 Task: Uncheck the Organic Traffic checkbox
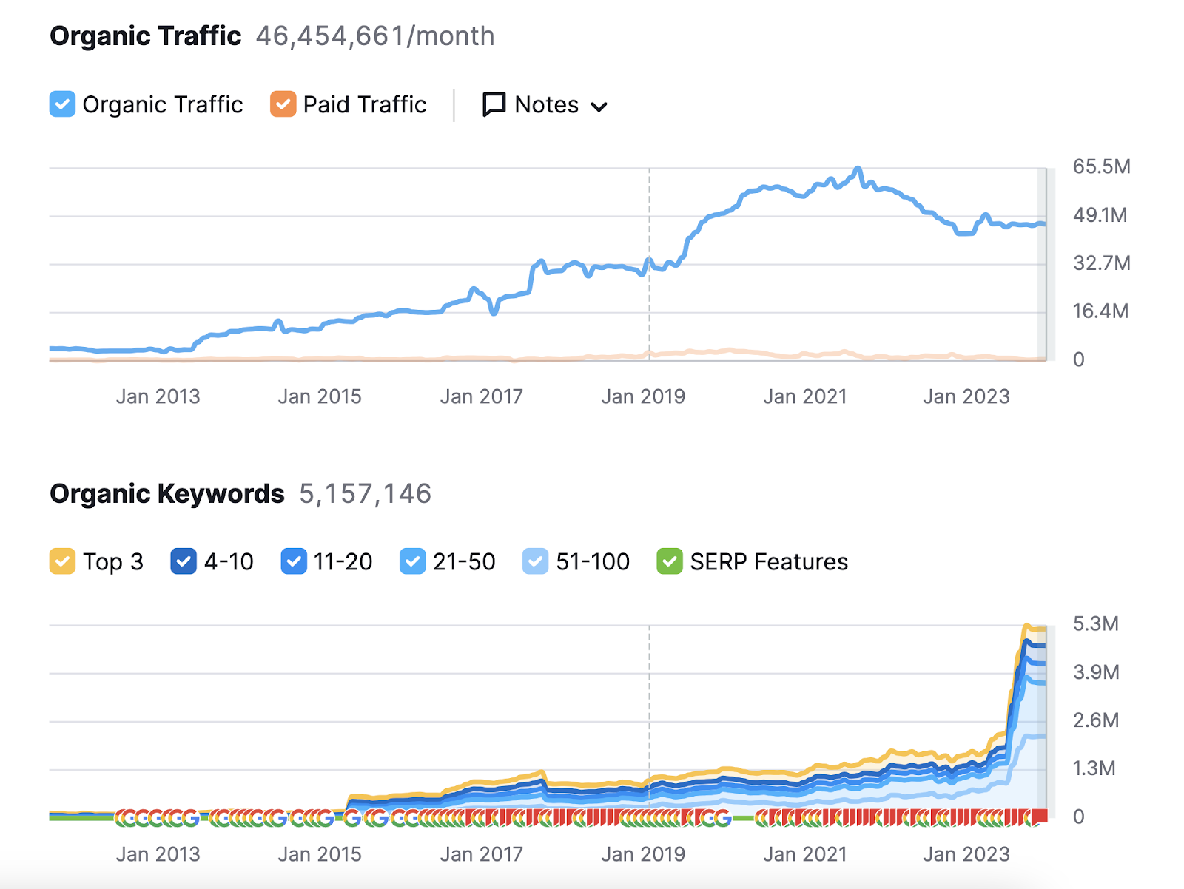(62, 104)
